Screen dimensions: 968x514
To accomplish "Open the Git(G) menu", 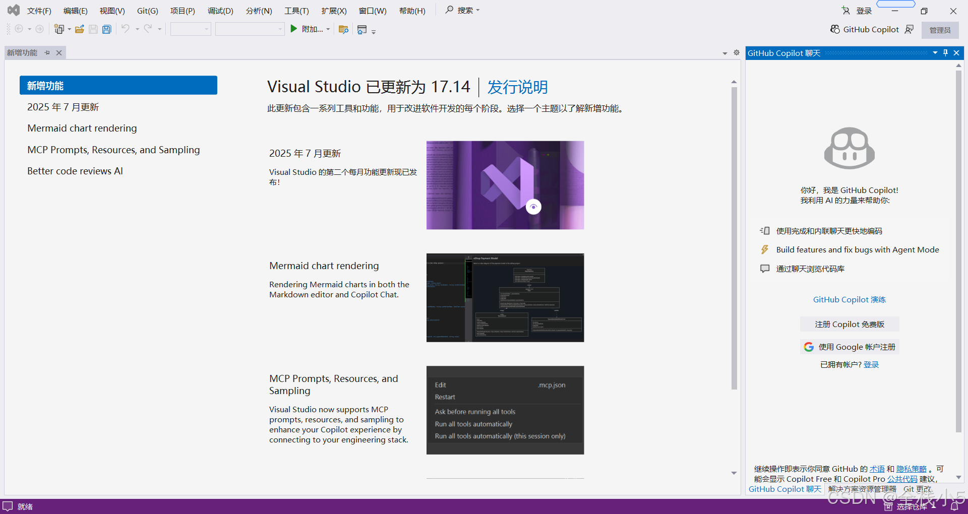I will pyautogui.click(x=147, y=11).
